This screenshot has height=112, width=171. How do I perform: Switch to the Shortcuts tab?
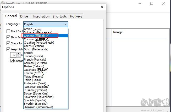click(60, 16)
